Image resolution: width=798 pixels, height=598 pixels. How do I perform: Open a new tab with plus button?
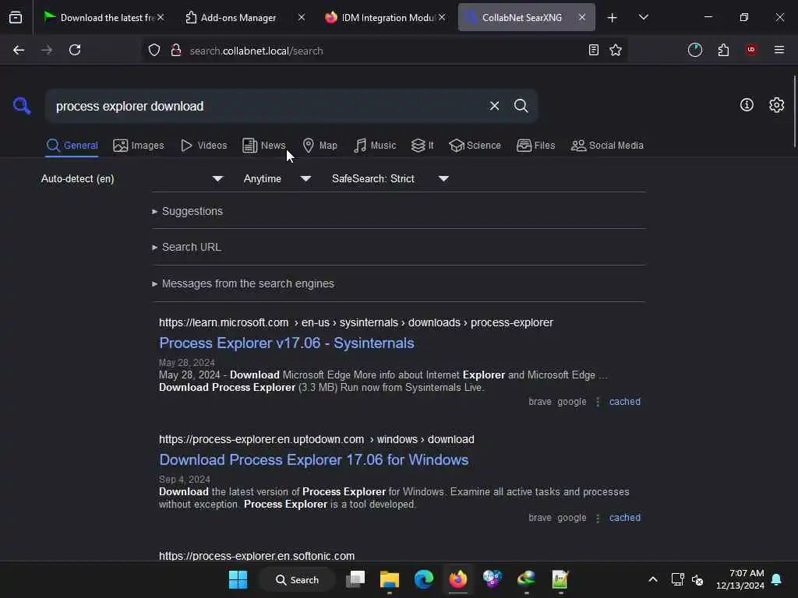[x=613, y=18]
